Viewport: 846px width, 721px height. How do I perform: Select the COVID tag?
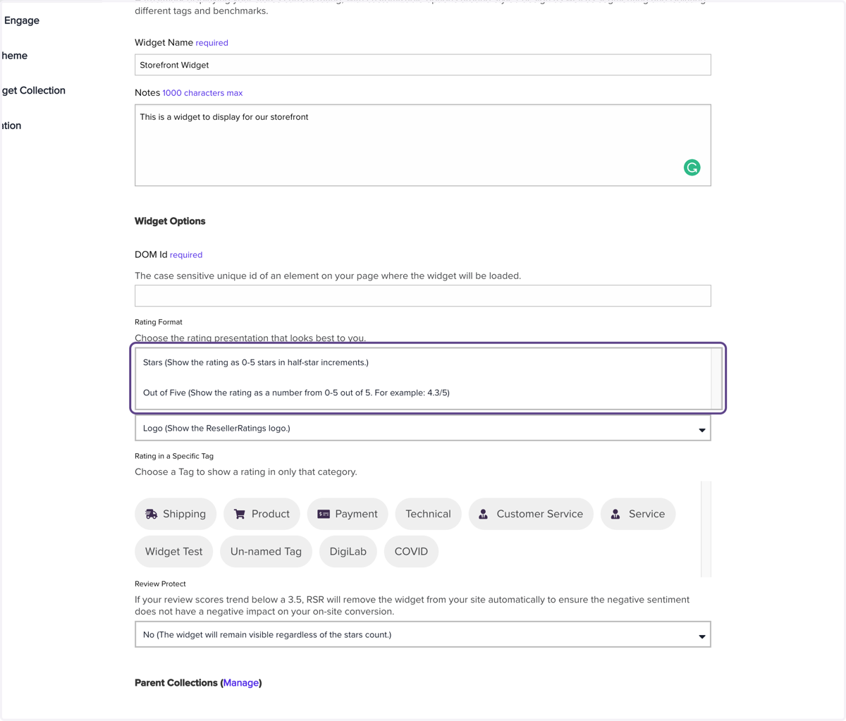[x=411, y=551]
